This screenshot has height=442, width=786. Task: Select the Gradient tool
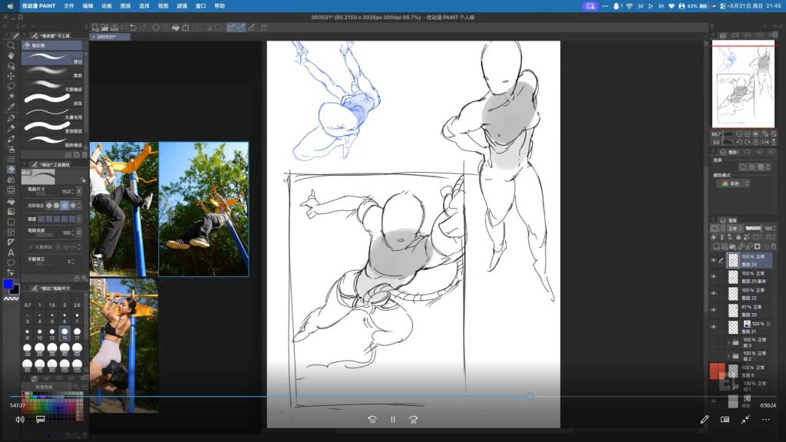tap(11, 211)
